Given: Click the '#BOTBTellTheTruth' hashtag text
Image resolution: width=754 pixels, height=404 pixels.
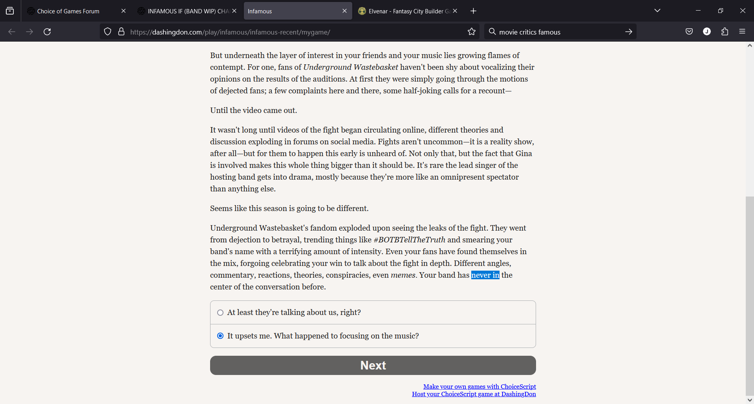Looking at the screenshot, I should (409, 240).
